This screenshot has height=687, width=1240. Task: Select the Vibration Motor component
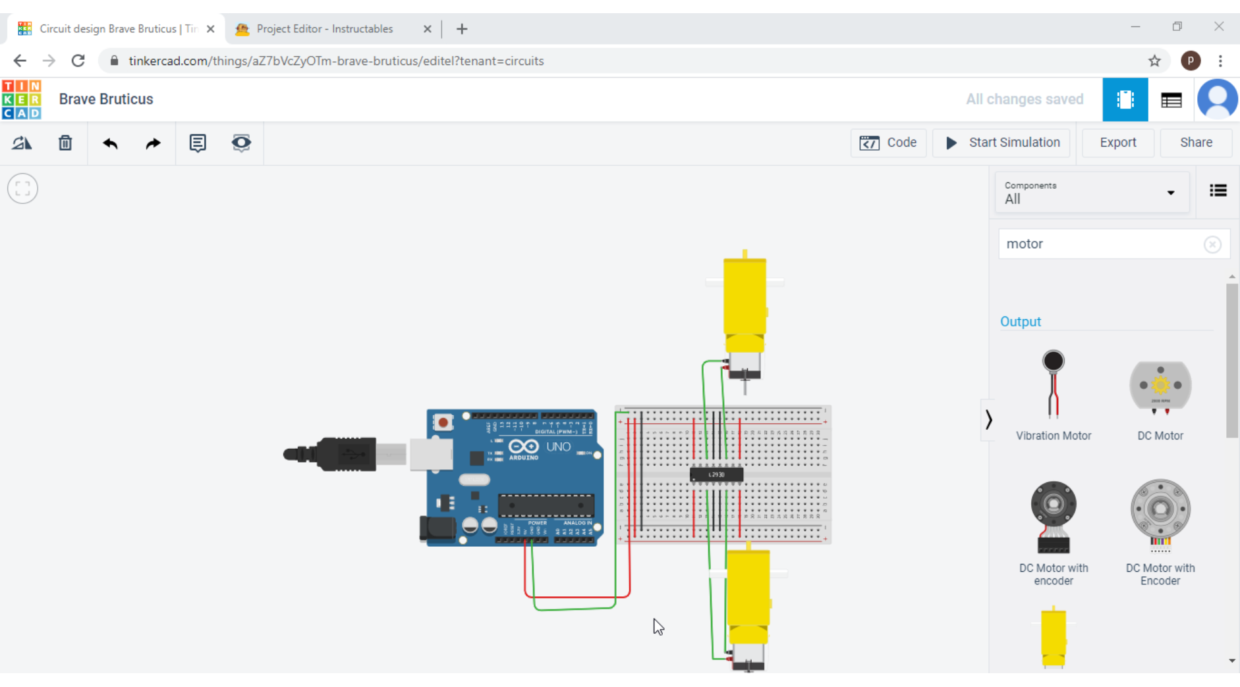click(x=1054, y=395)
